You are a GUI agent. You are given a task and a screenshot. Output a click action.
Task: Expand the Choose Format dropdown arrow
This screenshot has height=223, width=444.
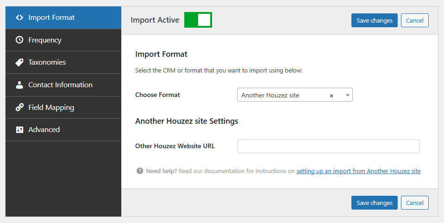click(x=347, y=95)
